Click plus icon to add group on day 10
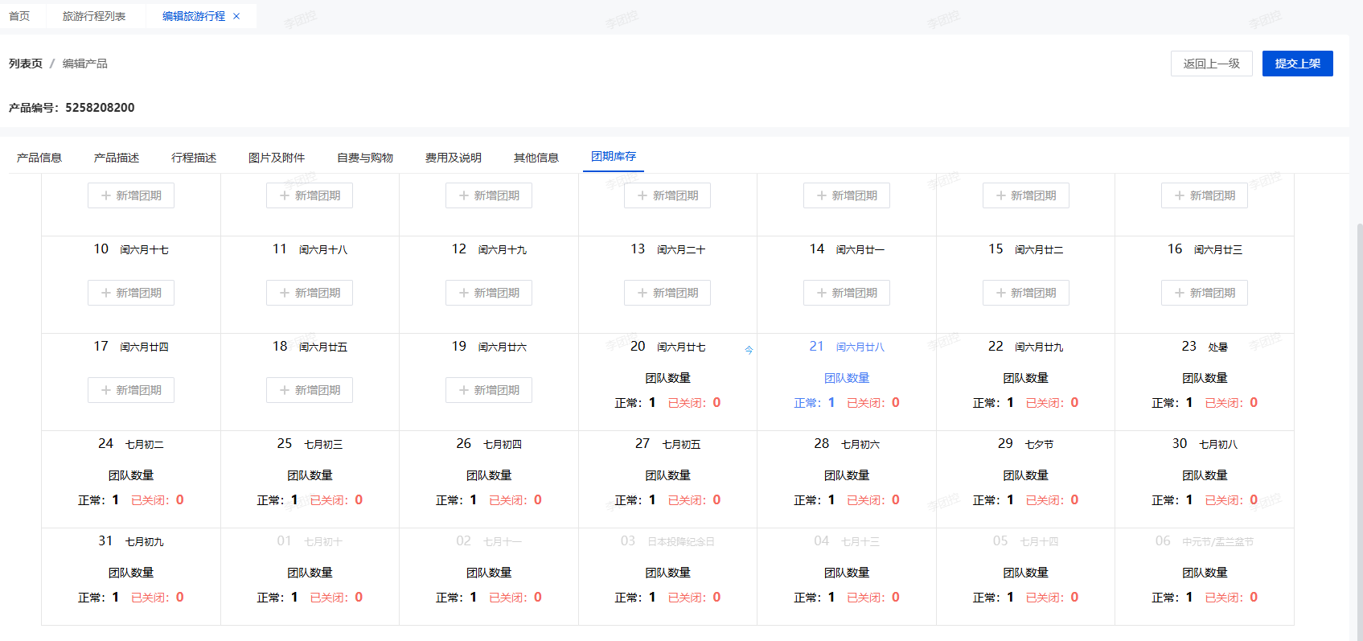1363x641 pixels. 106,294
